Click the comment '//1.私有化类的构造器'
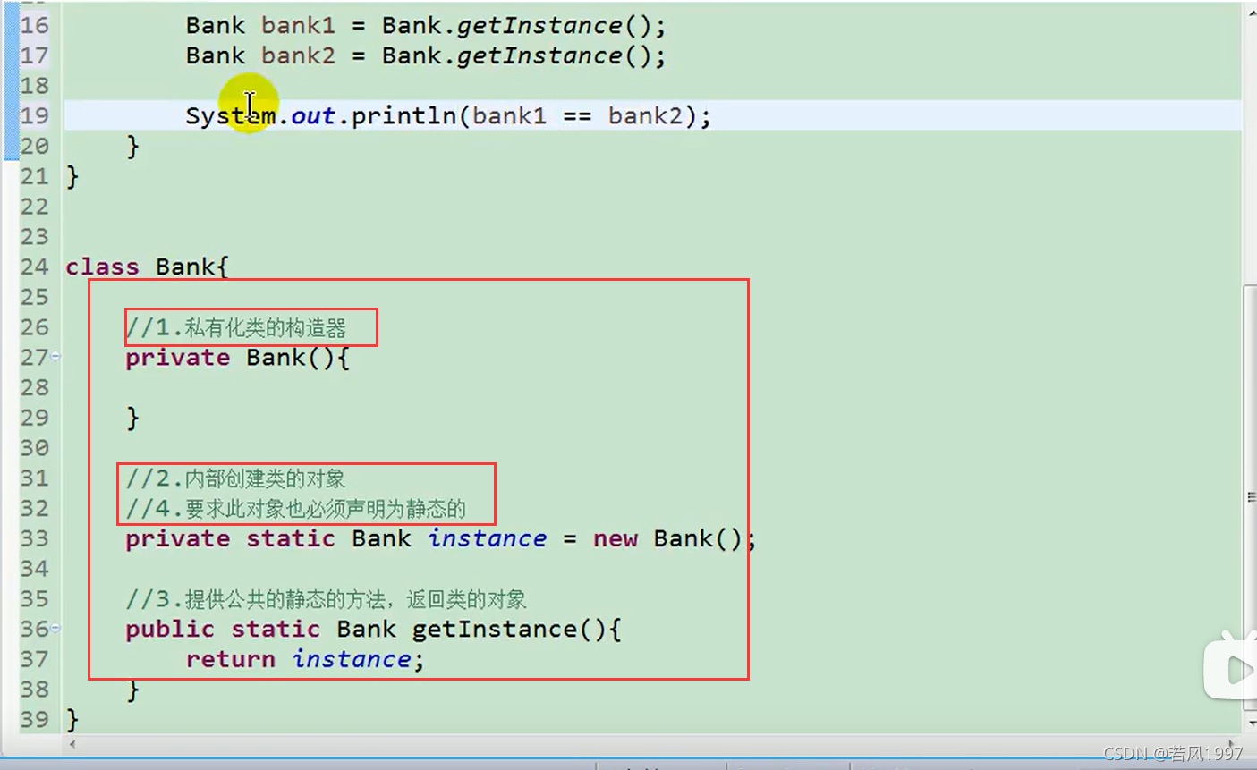This screenshot has width=1257, height=770. [x=236, y=327]
